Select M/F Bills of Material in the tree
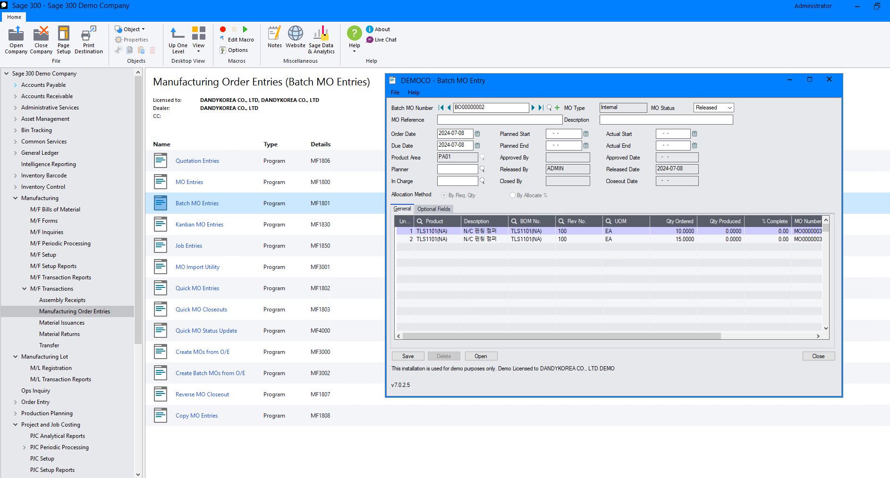This screenshot has height=478, width=890. (x=55, y=210)
